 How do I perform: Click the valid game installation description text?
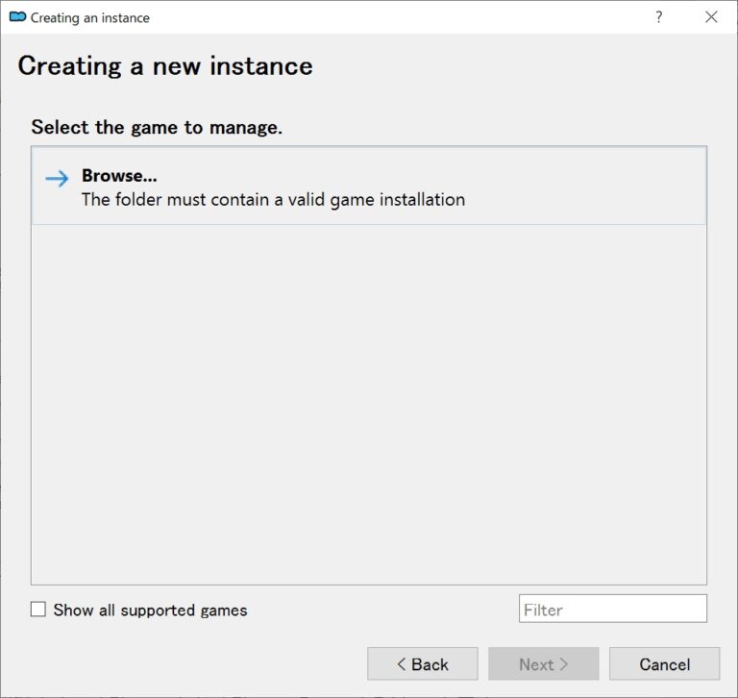pos(273,200)
